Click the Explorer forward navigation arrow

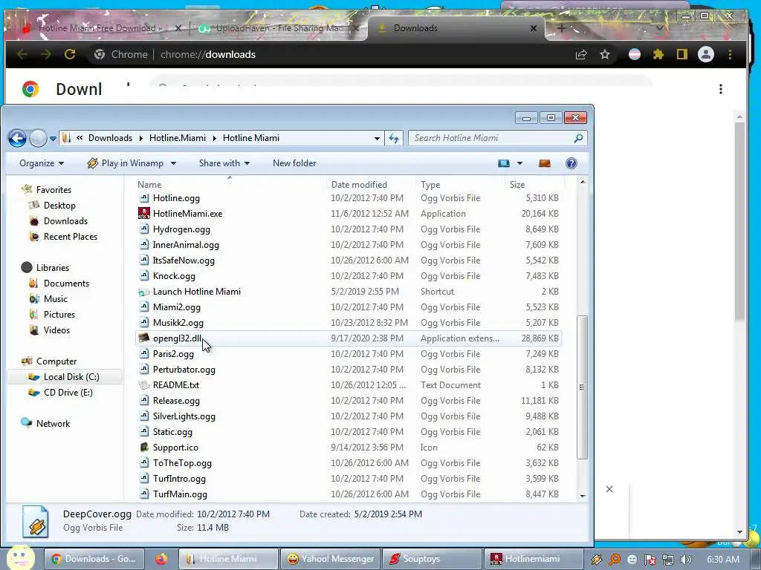pos(39,138)
